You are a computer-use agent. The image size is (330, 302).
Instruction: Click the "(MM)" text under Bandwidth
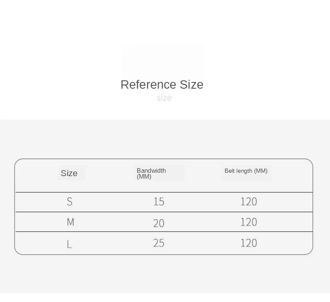(x=144, y=177)
